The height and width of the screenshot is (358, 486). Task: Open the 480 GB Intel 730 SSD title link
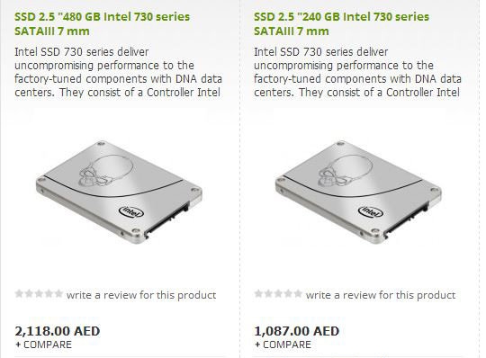click(102, 24)
